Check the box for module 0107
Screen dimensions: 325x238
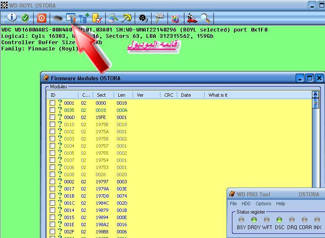point(53,160)
